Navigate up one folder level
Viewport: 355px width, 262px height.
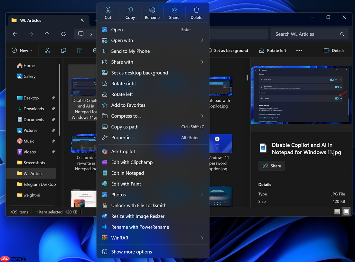[x=47, y=34]
